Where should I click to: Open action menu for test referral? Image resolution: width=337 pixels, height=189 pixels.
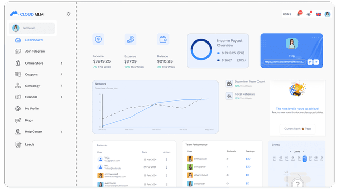[x=167, y=167]
